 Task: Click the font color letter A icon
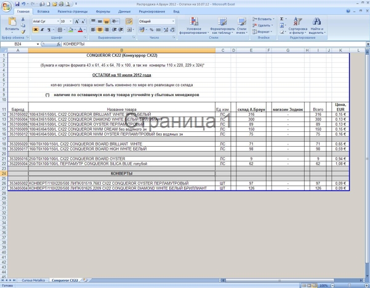click(80, 30)
